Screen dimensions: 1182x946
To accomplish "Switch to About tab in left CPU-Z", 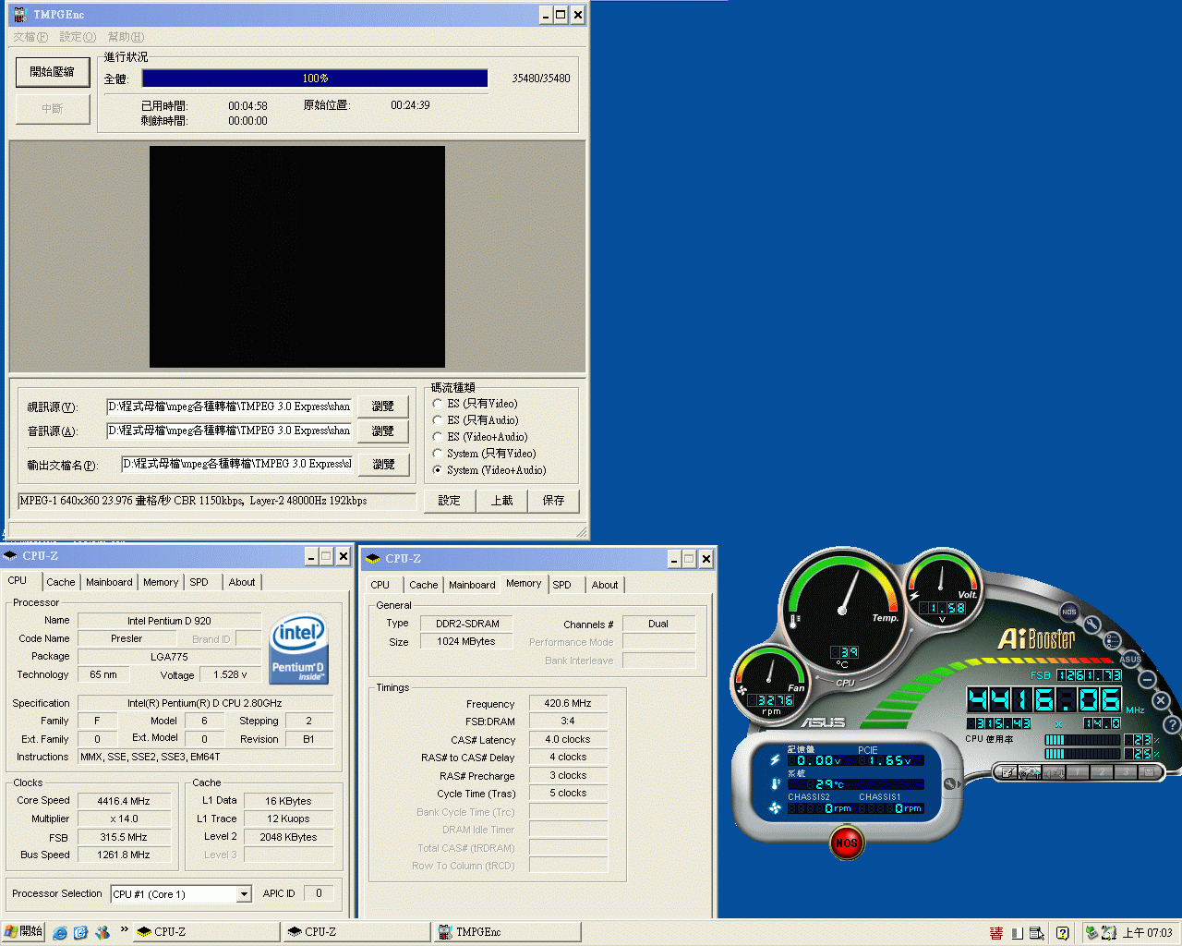I will (x=242, y=582).
